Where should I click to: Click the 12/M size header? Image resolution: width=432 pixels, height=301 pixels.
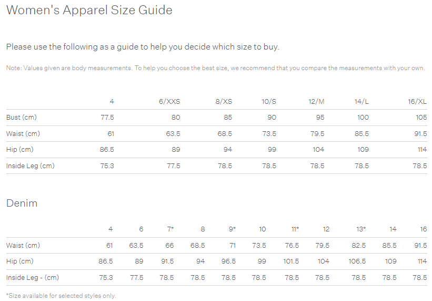(316, 102)
